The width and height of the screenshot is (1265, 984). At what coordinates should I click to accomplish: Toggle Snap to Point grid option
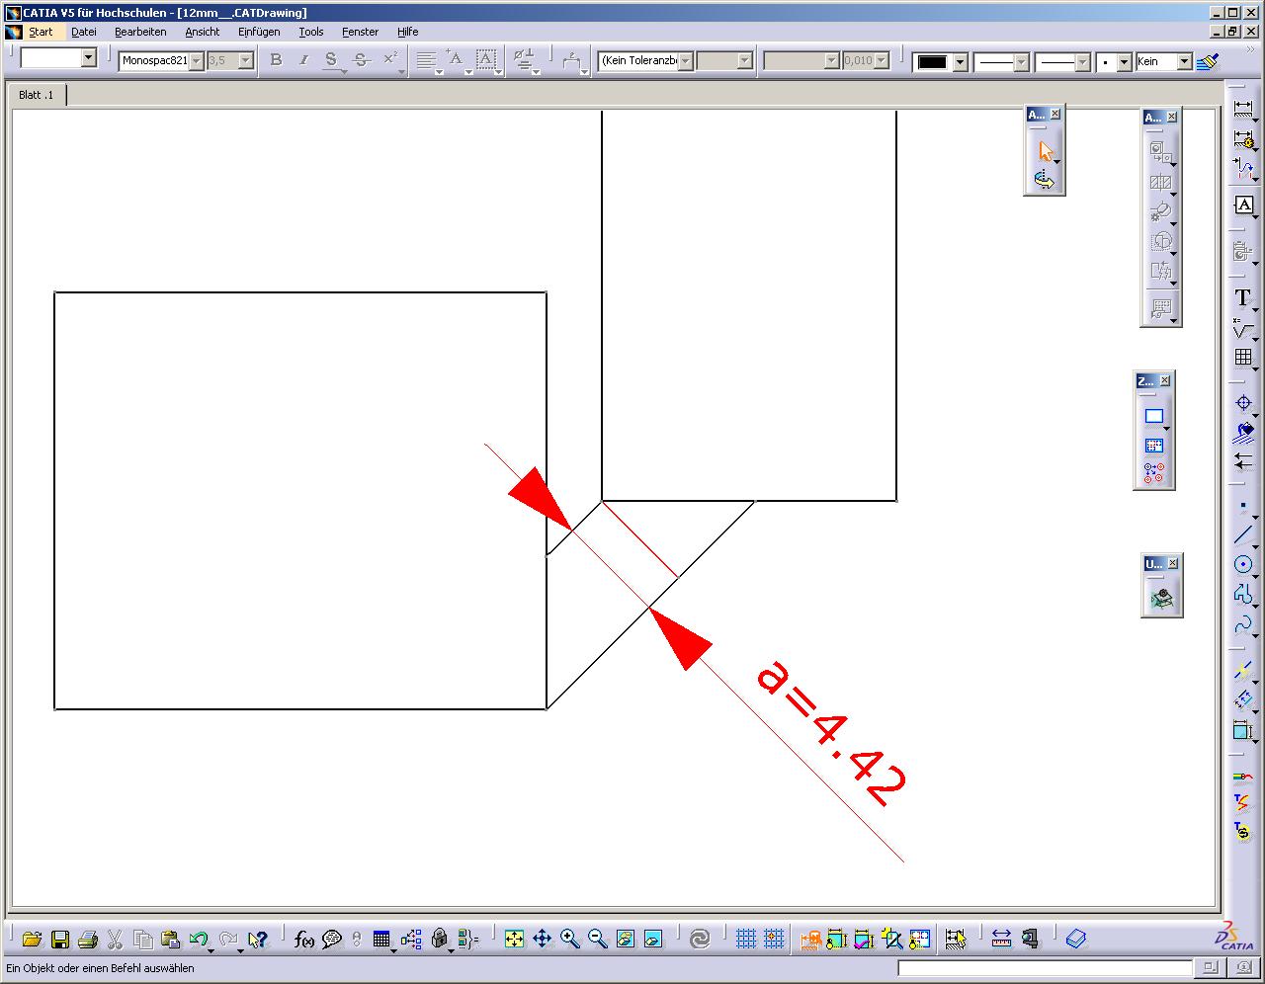click(x=774, y=939)
